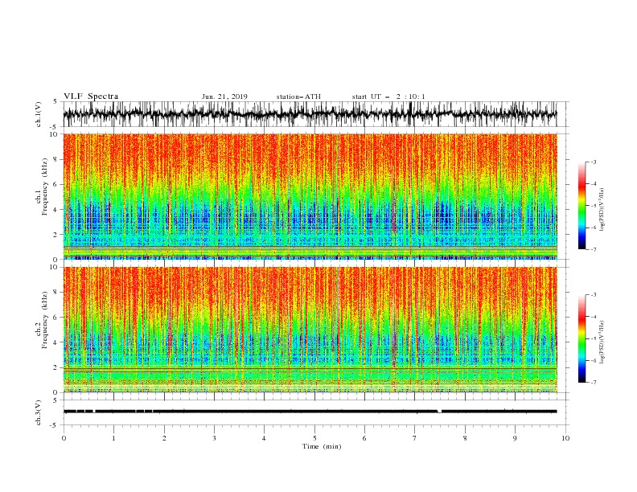The width and height of the screenshot is (637, 492).
Task: Click the "7" minute label on Time axis
Action: (415, 438)
